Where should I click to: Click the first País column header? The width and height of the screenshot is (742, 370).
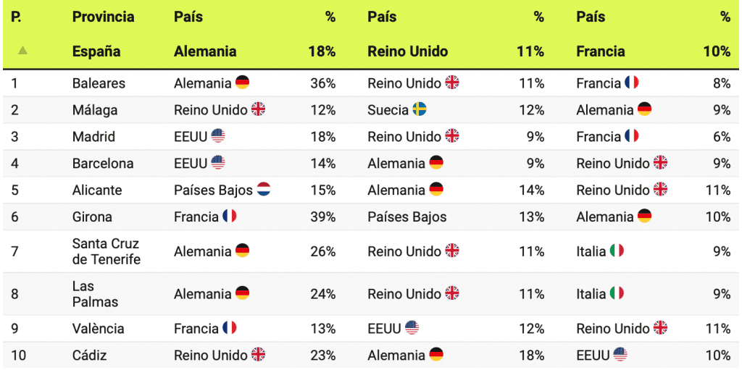(x=188, y=17)
